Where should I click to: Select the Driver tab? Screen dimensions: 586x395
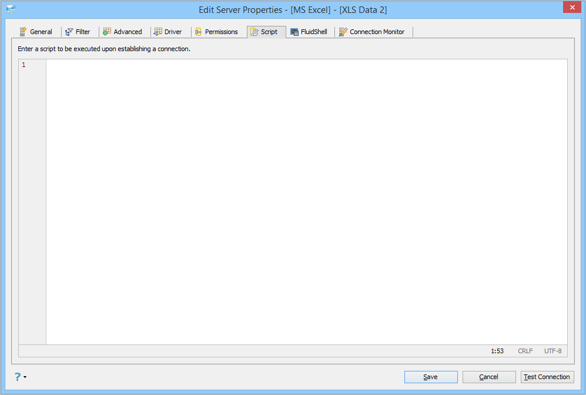(168, 32)
